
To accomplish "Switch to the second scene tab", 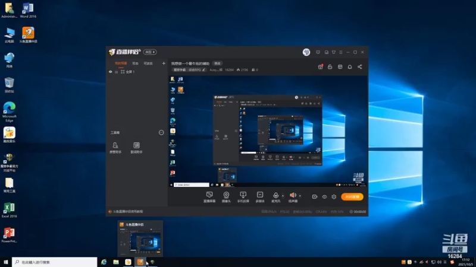I will (x=136, y=63).
